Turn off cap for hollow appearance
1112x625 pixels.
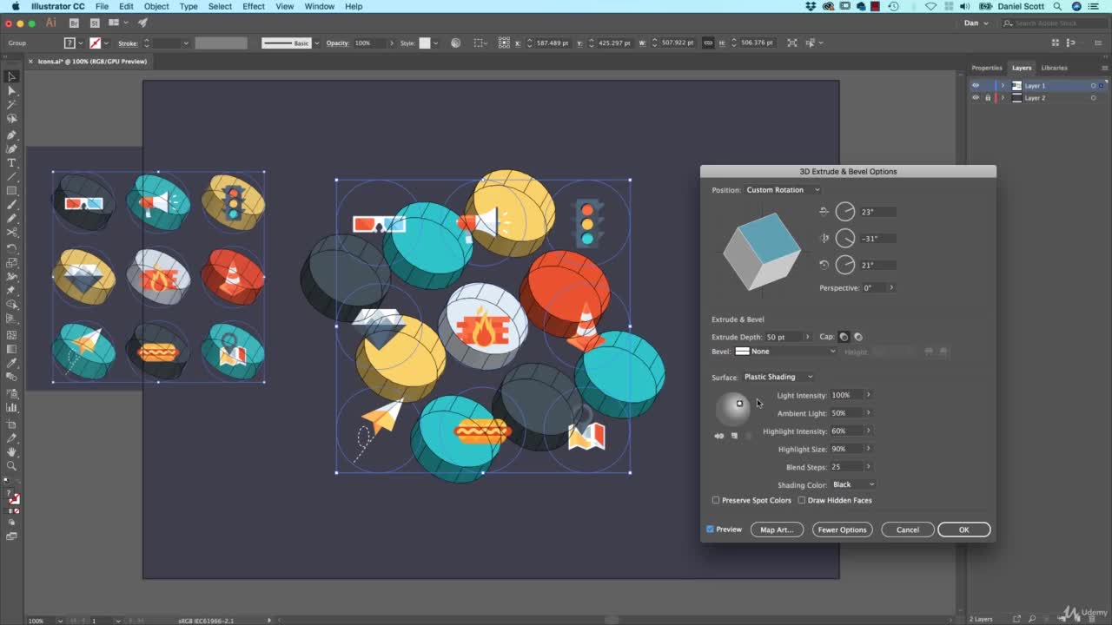pos(857,337)
